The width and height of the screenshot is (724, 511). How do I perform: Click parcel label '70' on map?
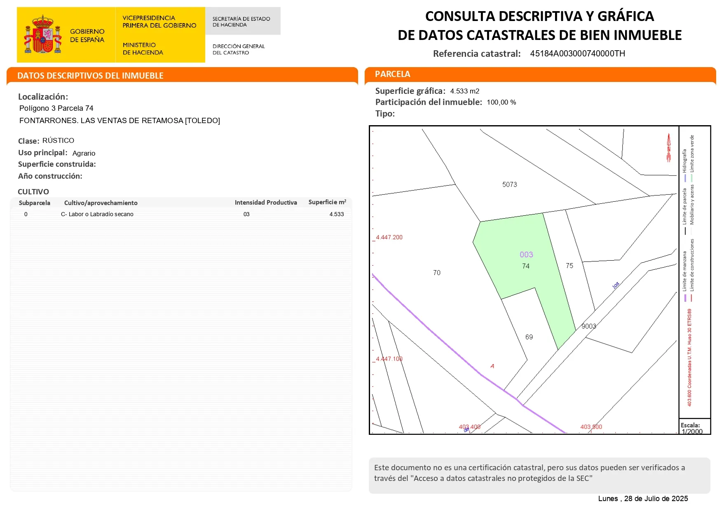437,273
